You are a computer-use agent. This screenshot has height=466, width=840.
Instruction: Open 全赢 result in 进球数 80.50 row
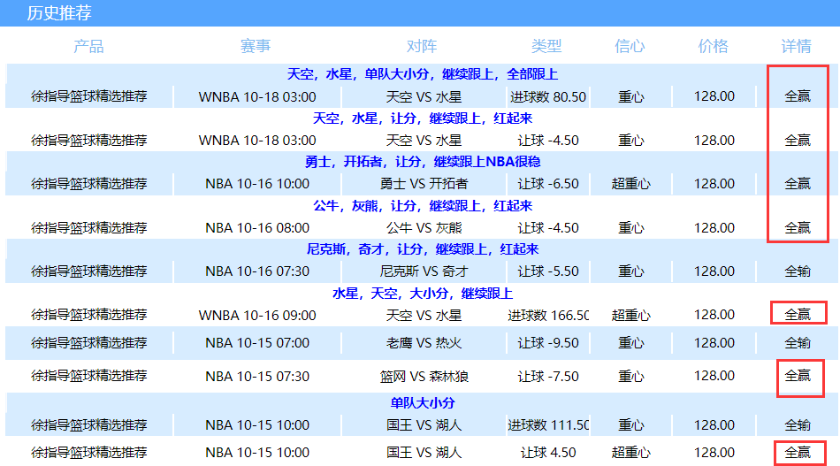pyautogui.click(x=798, y=96)
